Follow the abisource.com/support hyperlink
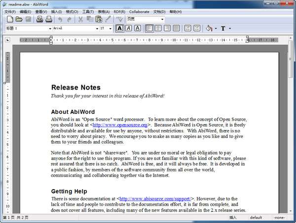Image resolution: width=296 pixels, height=223 pixels. [x=155, y=199]
